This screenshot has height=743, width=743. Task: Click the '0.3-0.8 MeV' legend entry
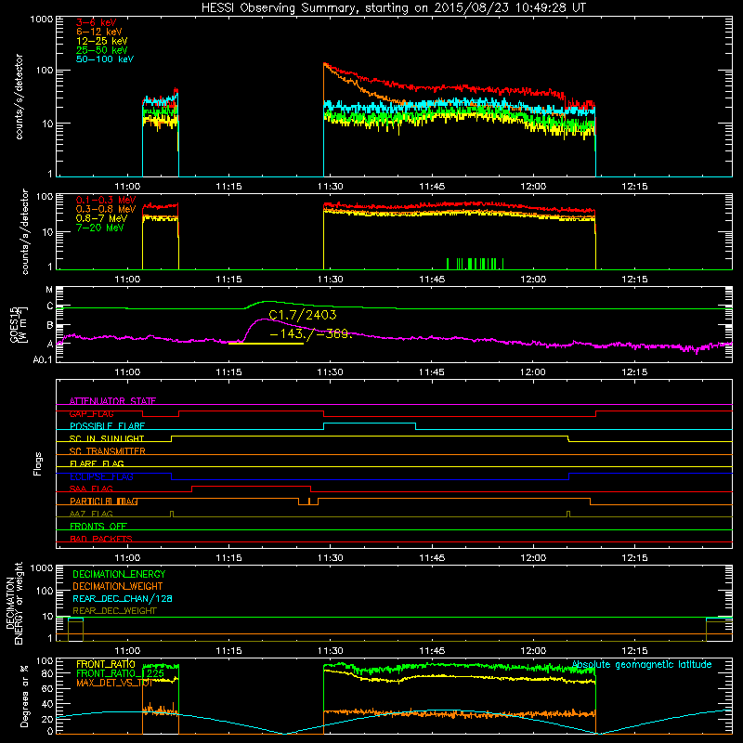106,209
